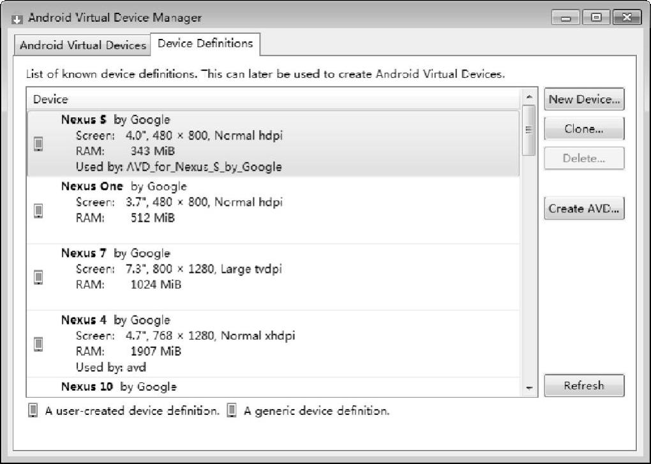Switch to the Android Virtual Devices tab
Viewport: 651px width, 464px height.
(83, 45)
